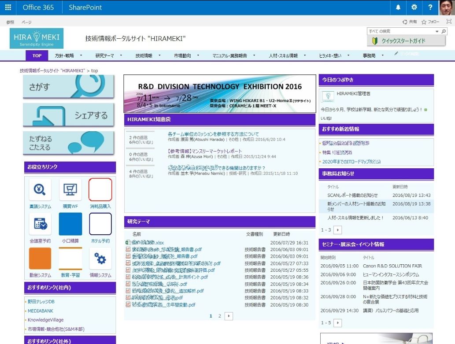
Task: Open the R&D Division Technology Exhibition banner
Action: click(220, 94)
